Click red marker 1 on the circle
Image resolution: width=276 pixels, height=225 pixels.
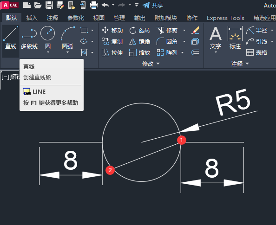[182, 140]
